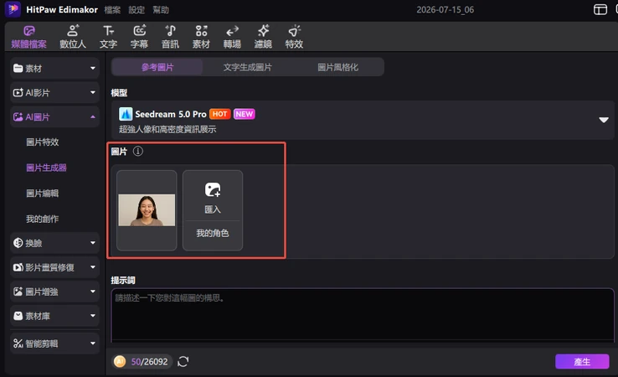
Task: Collapse the AI圖片 sidebar section
Action: [x=54, y=117]
